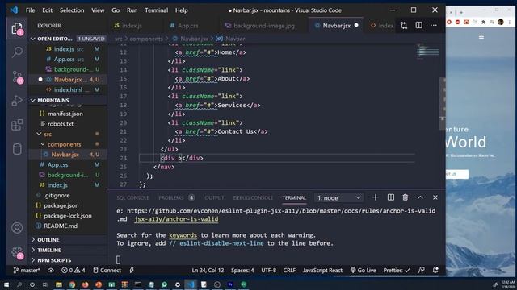Expand the NPM SCRIPTS section
The image size is (517, 290).
coord(68,260)
